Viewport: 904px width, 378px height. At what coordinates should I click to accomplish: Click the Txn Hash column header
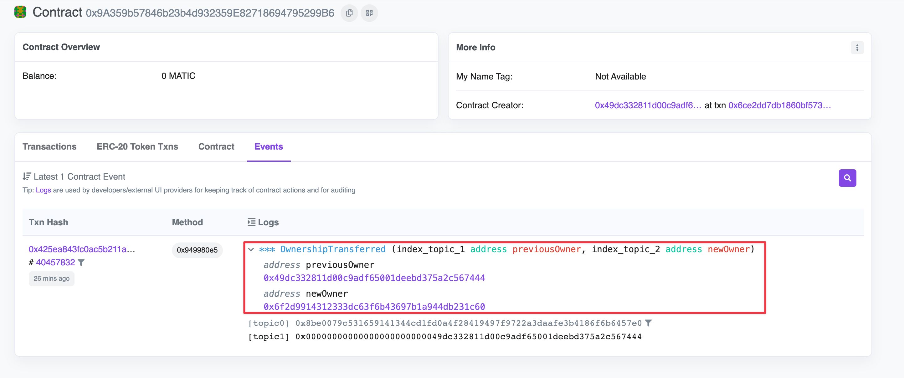[x=49, y=222]
